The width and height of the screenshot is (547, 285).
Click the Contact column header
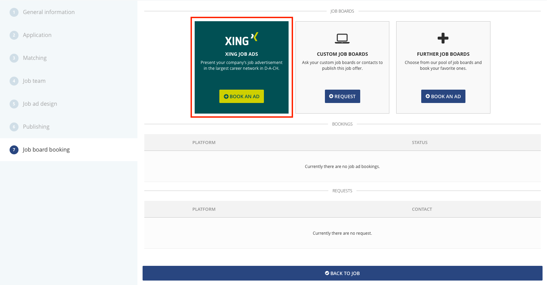click(x=422, y=209)
